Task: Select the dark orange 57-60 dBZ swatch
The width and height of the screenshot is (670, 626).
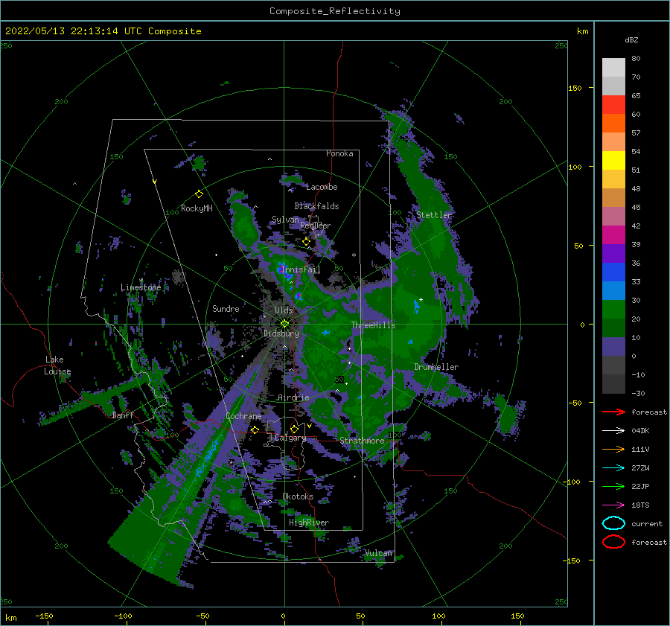Action: pos(613,124)
